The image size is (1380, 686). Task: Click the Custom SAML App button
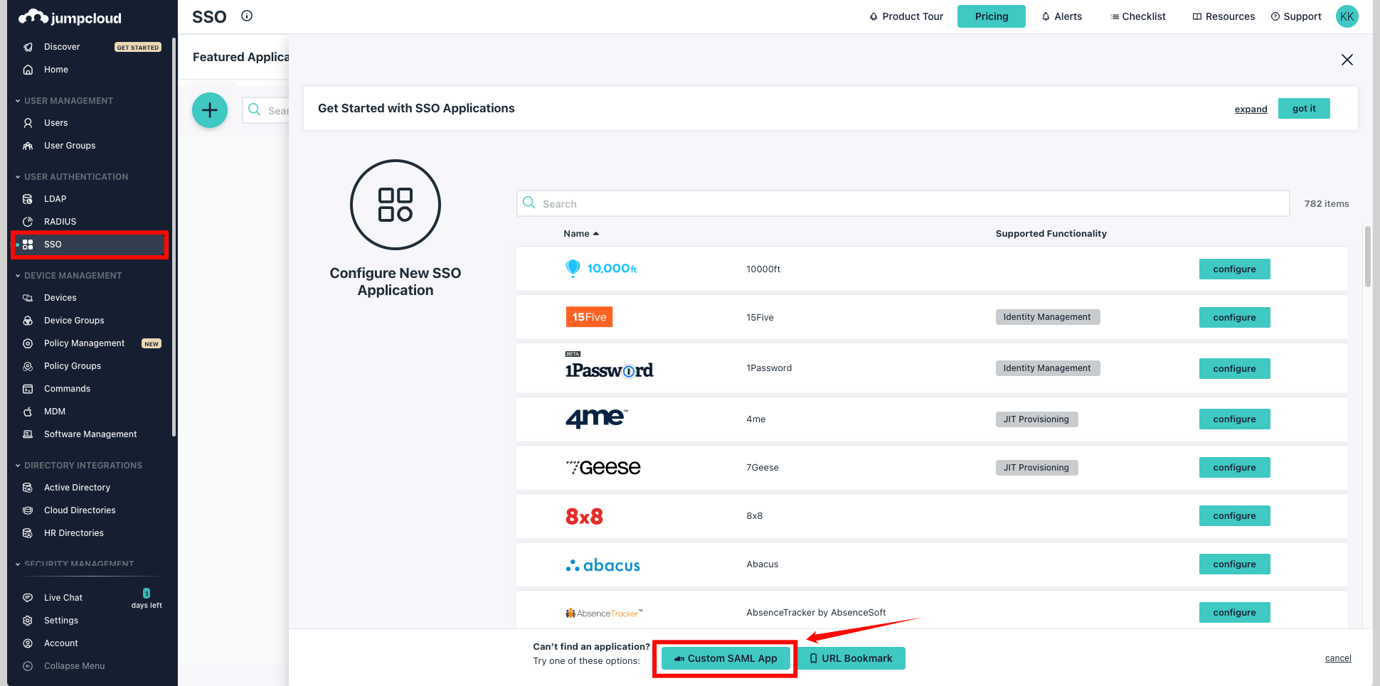click(x=726, y=658)
